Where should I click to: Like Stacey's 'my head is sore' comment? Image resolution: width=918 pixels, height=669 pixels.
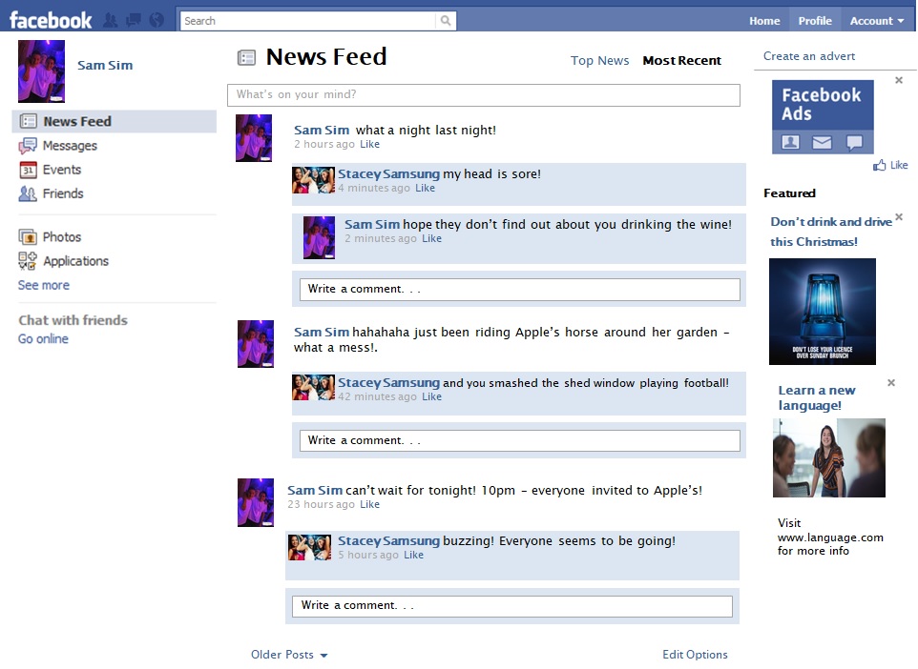pyautogui.click(x=425, y=189)
